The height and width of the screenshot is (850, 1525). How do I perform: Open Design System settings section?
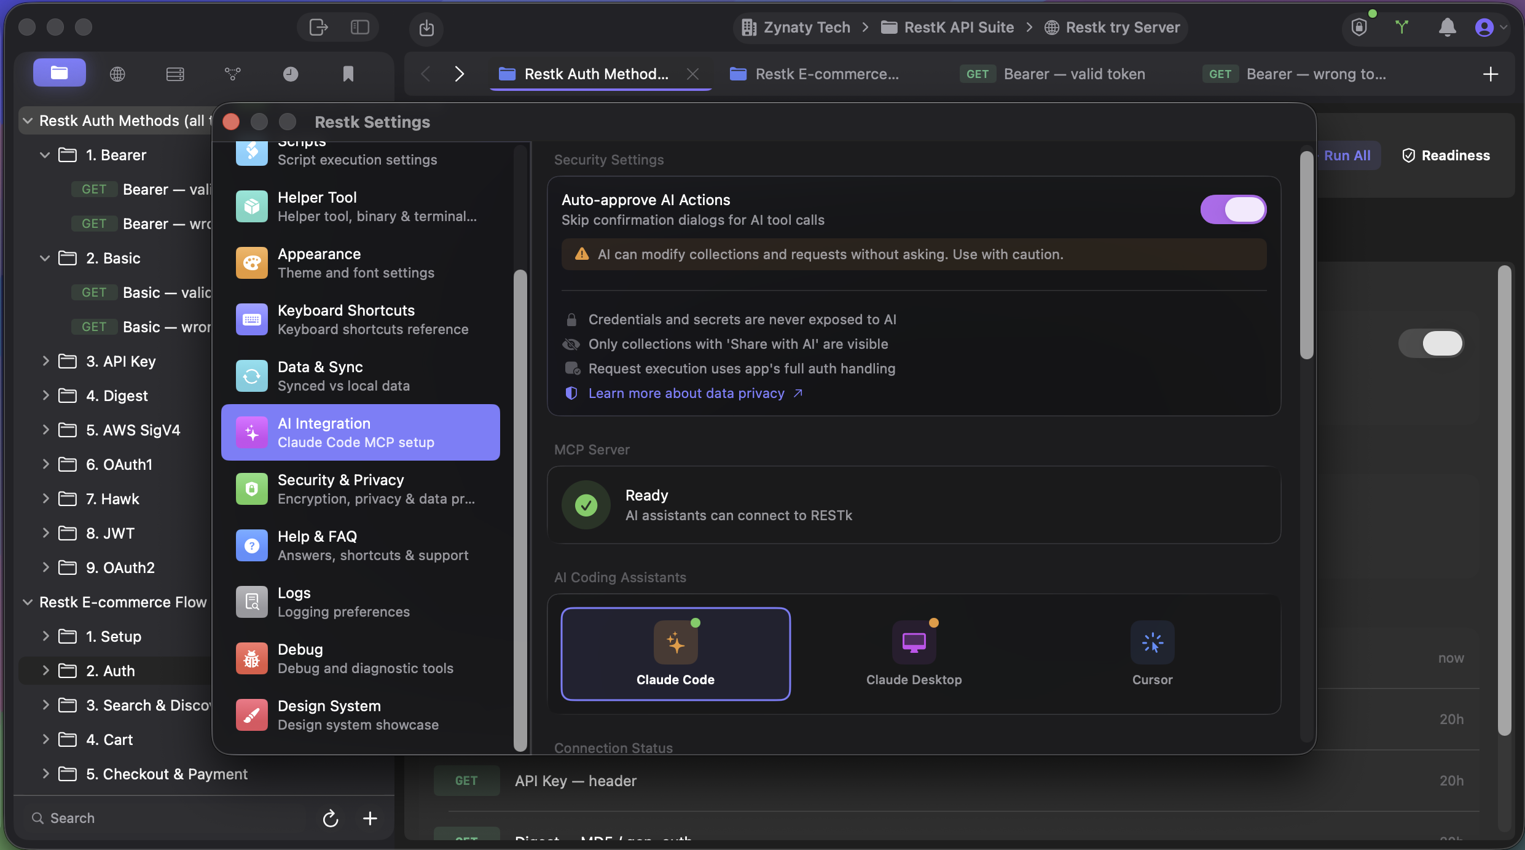pyautogui.click(x=361, y=715)
